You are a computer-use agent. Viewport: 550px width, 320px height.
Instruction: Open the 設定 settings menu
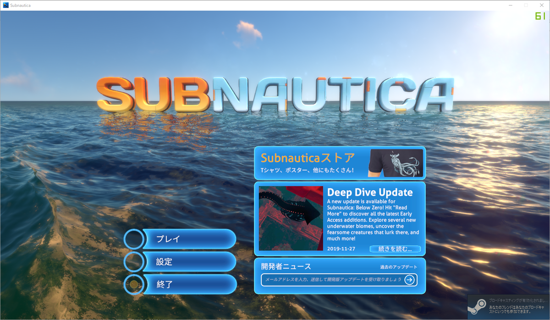coord(190,262)
